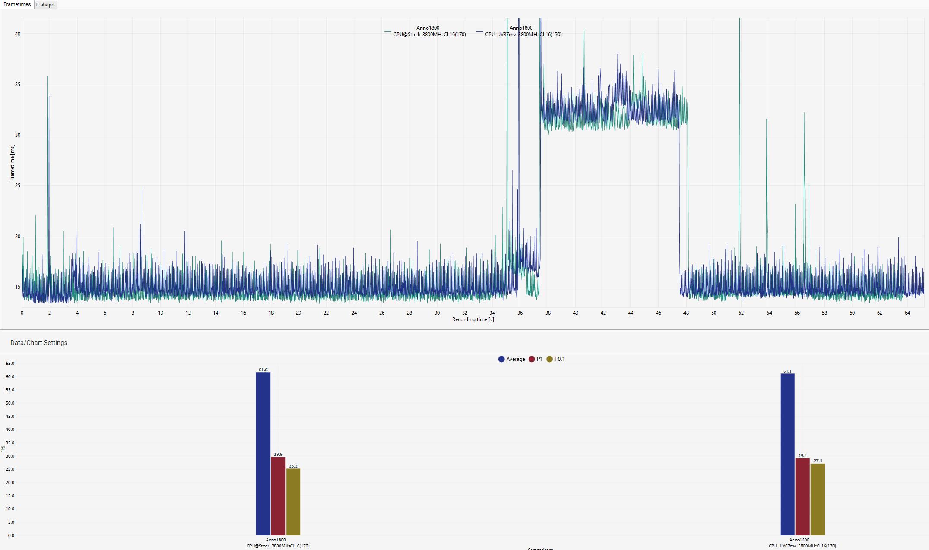
Task: Select the 29.1 P1 bar for UV87mv
Action: [802, 496]
